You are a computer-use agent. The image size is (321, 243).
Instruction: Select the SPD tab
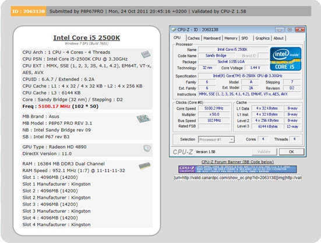pyautogui.click(x=245, y=38)
